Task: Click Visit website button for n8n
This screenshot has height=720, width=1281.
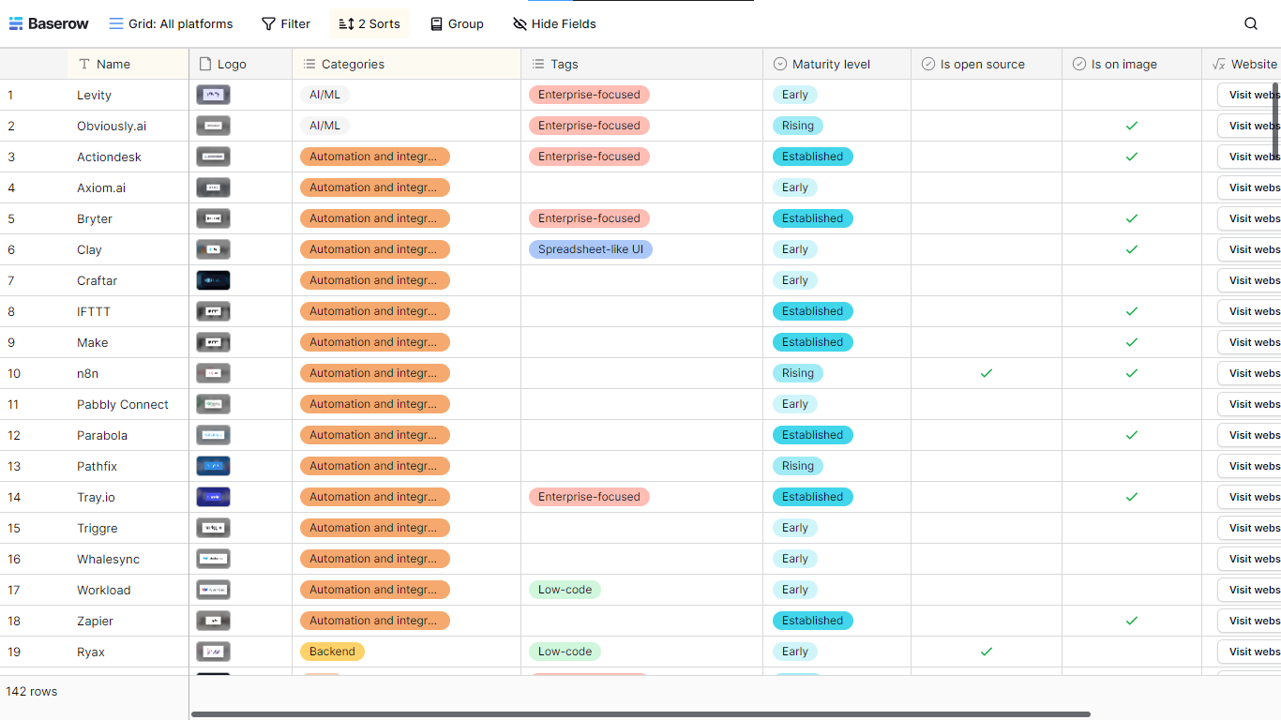Action: [x=1249, y=373]
